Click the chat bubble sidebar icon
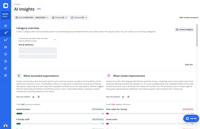200x129 pixels. 5,54
